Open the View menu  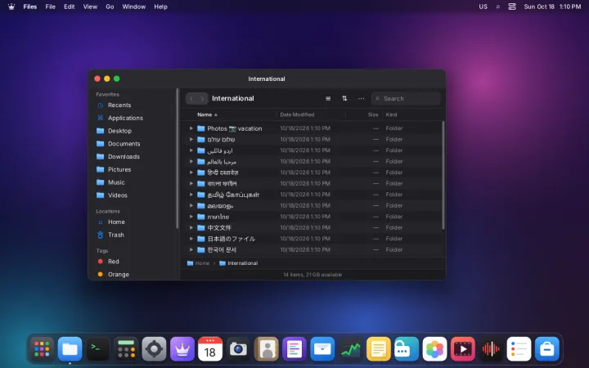coord(90,7)
